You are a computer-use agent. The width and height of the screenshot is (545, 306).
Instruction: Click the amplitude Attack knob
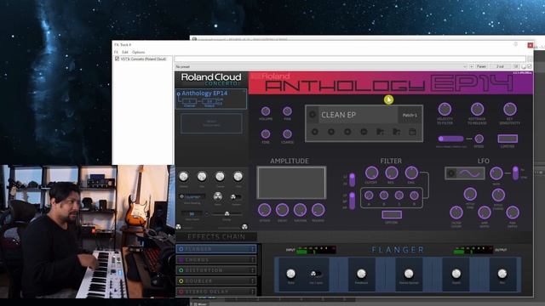point(265,210)
